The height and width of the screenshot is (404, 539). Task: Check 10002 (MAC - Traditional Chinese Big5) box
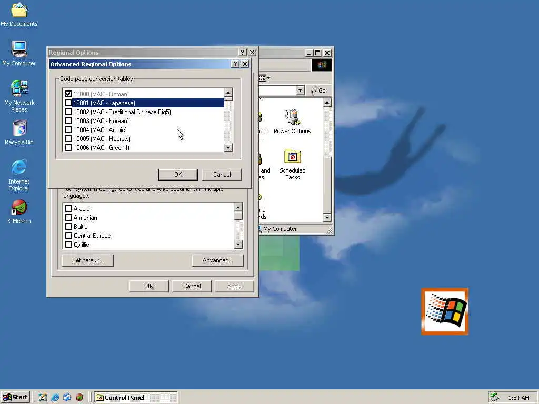click(68, 112)
